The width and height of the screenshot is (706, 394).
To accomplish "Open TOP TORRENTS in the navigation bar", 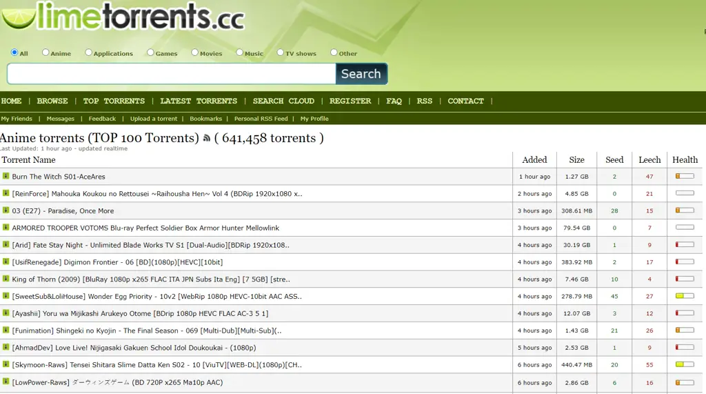I will (114, 101).
